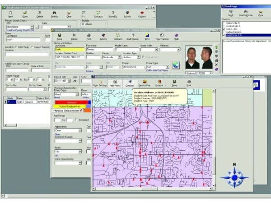Click Send & Retain in Send Page window
The image size is (271, 203).
(x=246, y=14)
